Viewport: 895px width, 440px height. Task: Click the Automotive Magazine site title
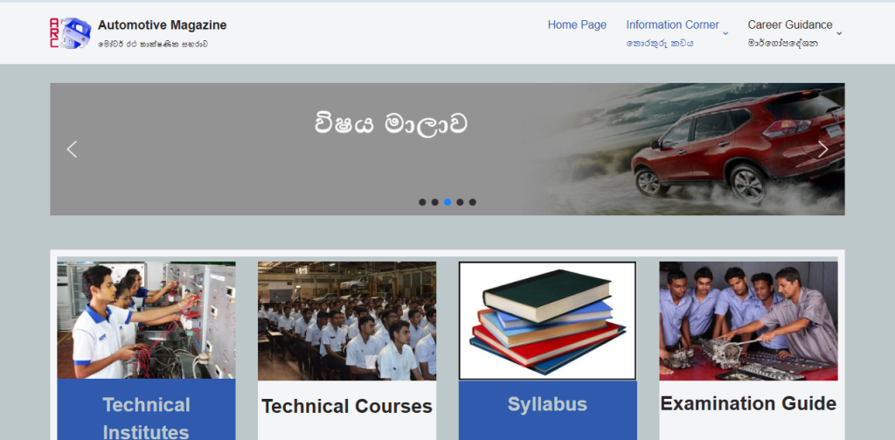pos(162,24)
